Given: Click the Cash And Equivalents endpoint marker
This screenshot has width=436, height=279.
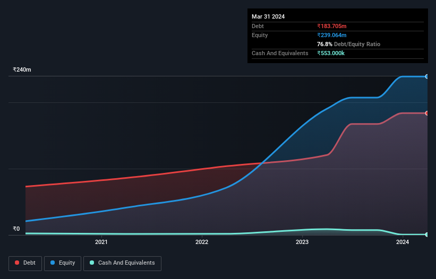Looking at the screenshot, I should (427, 234).
